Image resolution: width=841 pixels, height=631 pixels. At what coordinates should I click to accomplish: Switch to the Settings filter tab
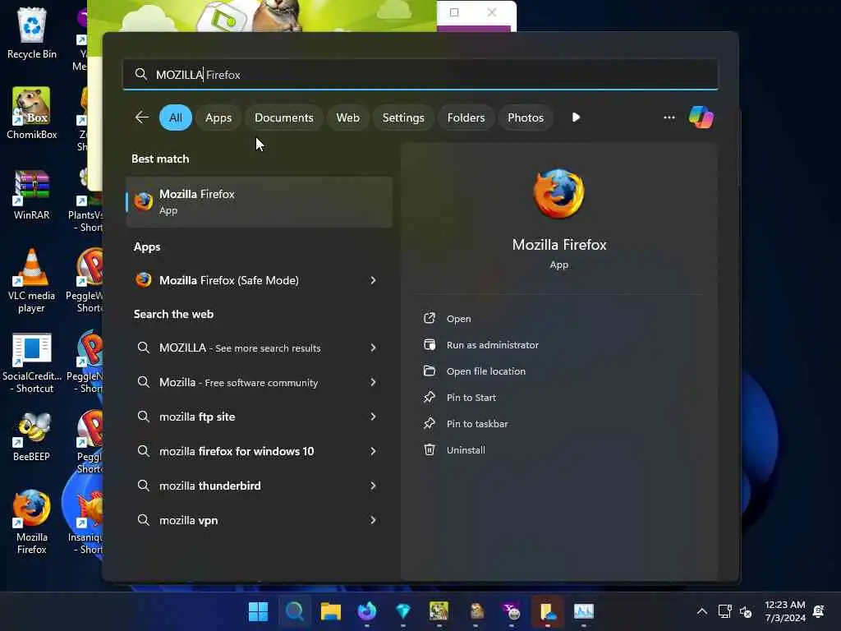pos(403,117)
